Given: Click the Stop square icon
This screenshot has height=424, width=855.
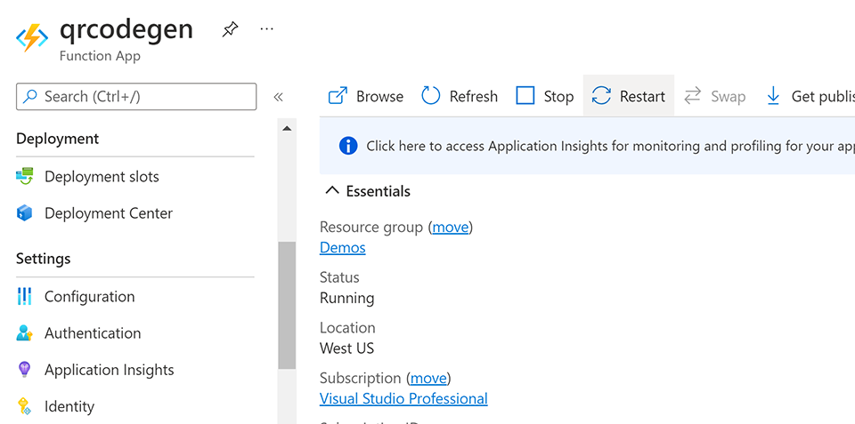Looking at the screenshot, I should click(x=525, y=96).
